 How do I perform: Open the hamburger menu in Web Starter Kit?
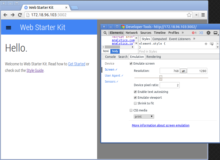9,28
